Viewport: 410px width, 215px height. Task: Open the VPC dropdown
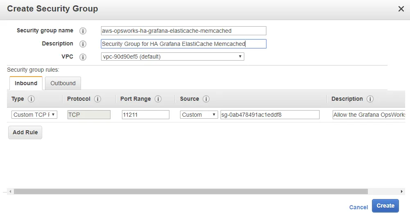tap(172, 57)
